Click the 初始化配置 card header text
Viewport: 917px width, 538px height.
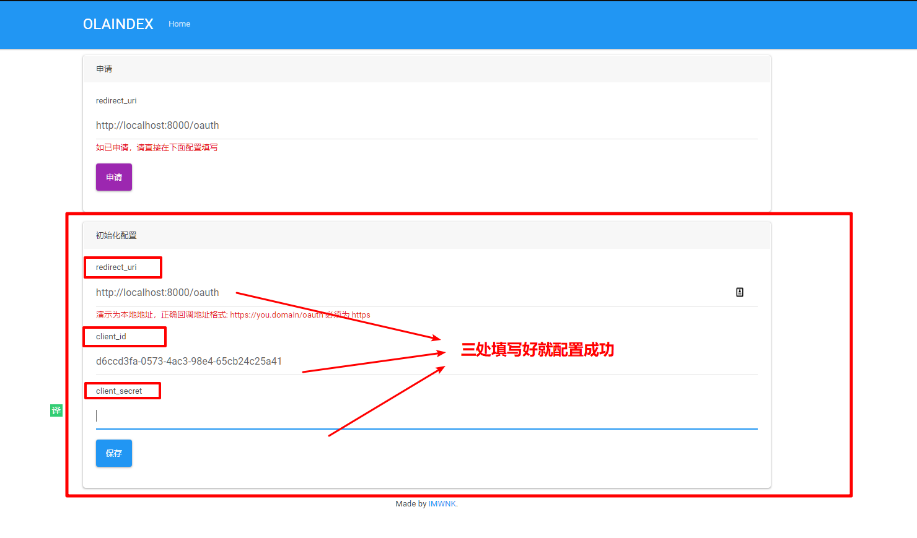pyautogui.click(x=116, y=235)
